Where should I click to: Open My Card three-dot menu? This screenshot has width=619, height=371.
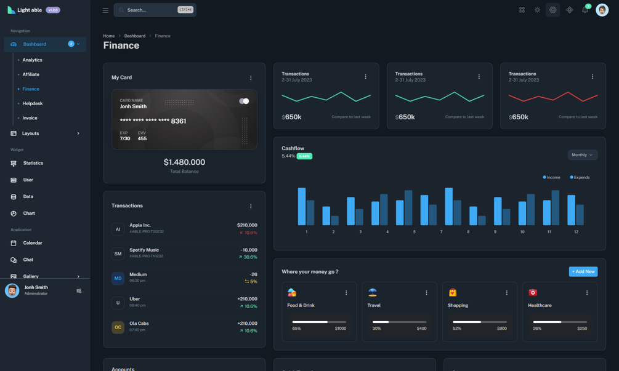point(251,78)
